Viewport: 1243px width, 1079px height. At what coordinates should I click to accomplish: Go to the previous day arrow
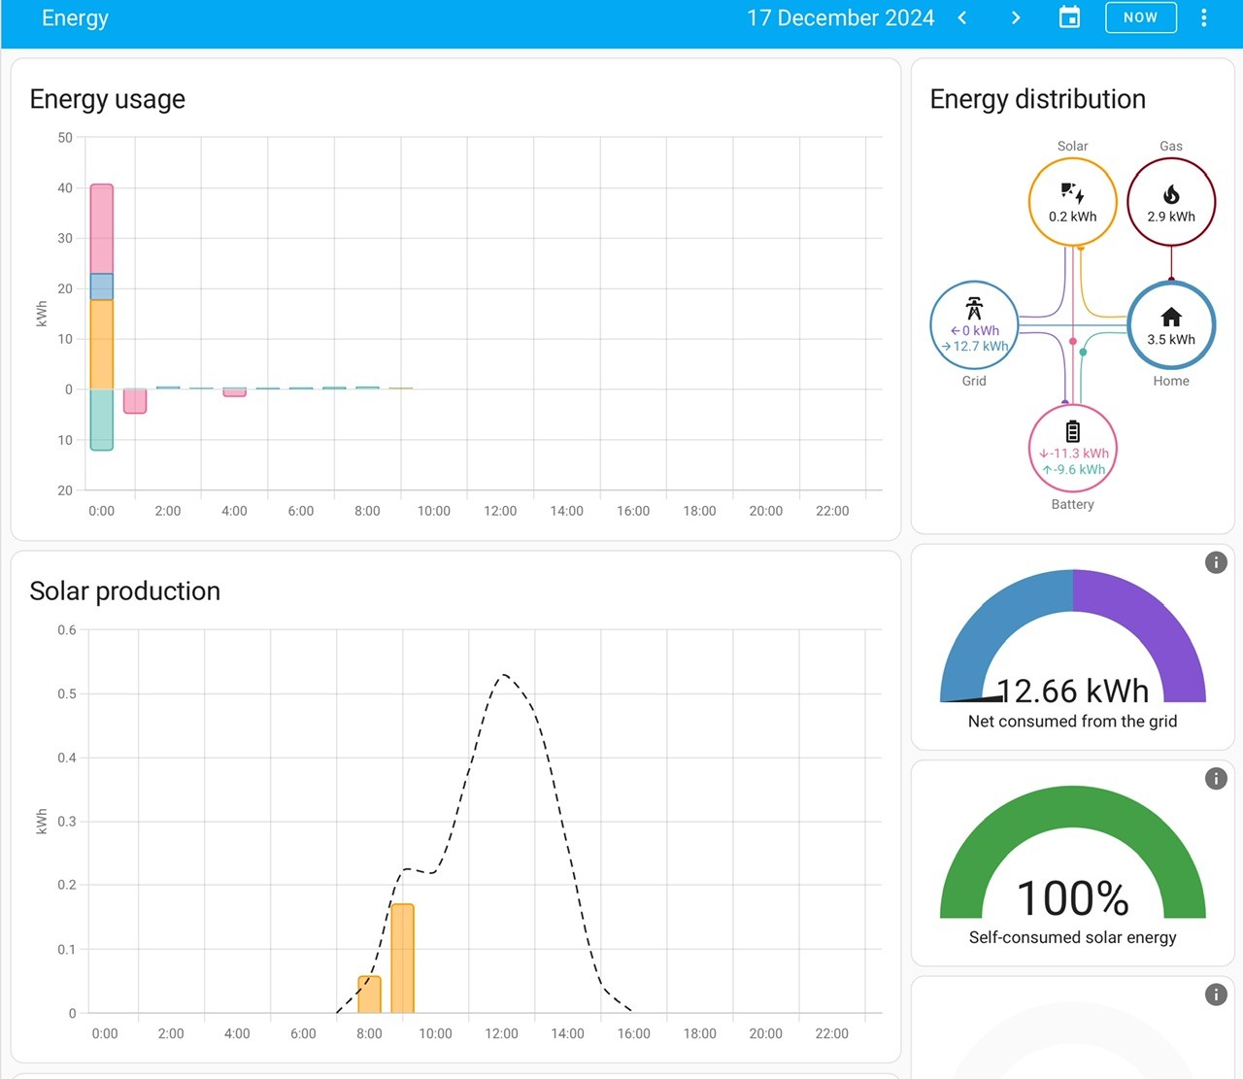(962, 17)
